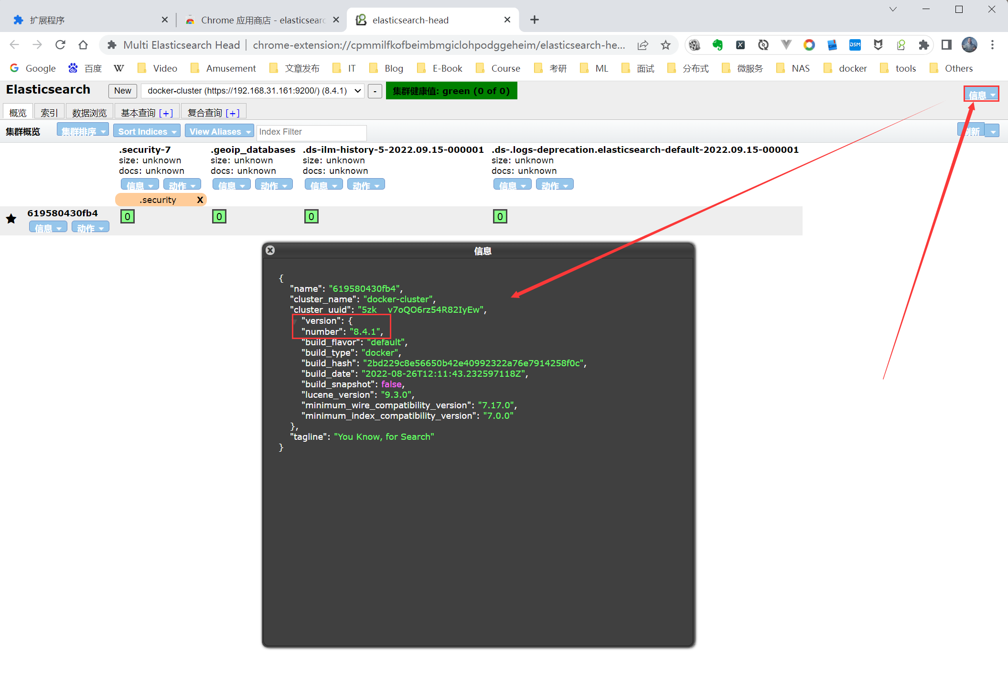
Task: Click the Evernote elephant extension icon
Action: [717, 45]
